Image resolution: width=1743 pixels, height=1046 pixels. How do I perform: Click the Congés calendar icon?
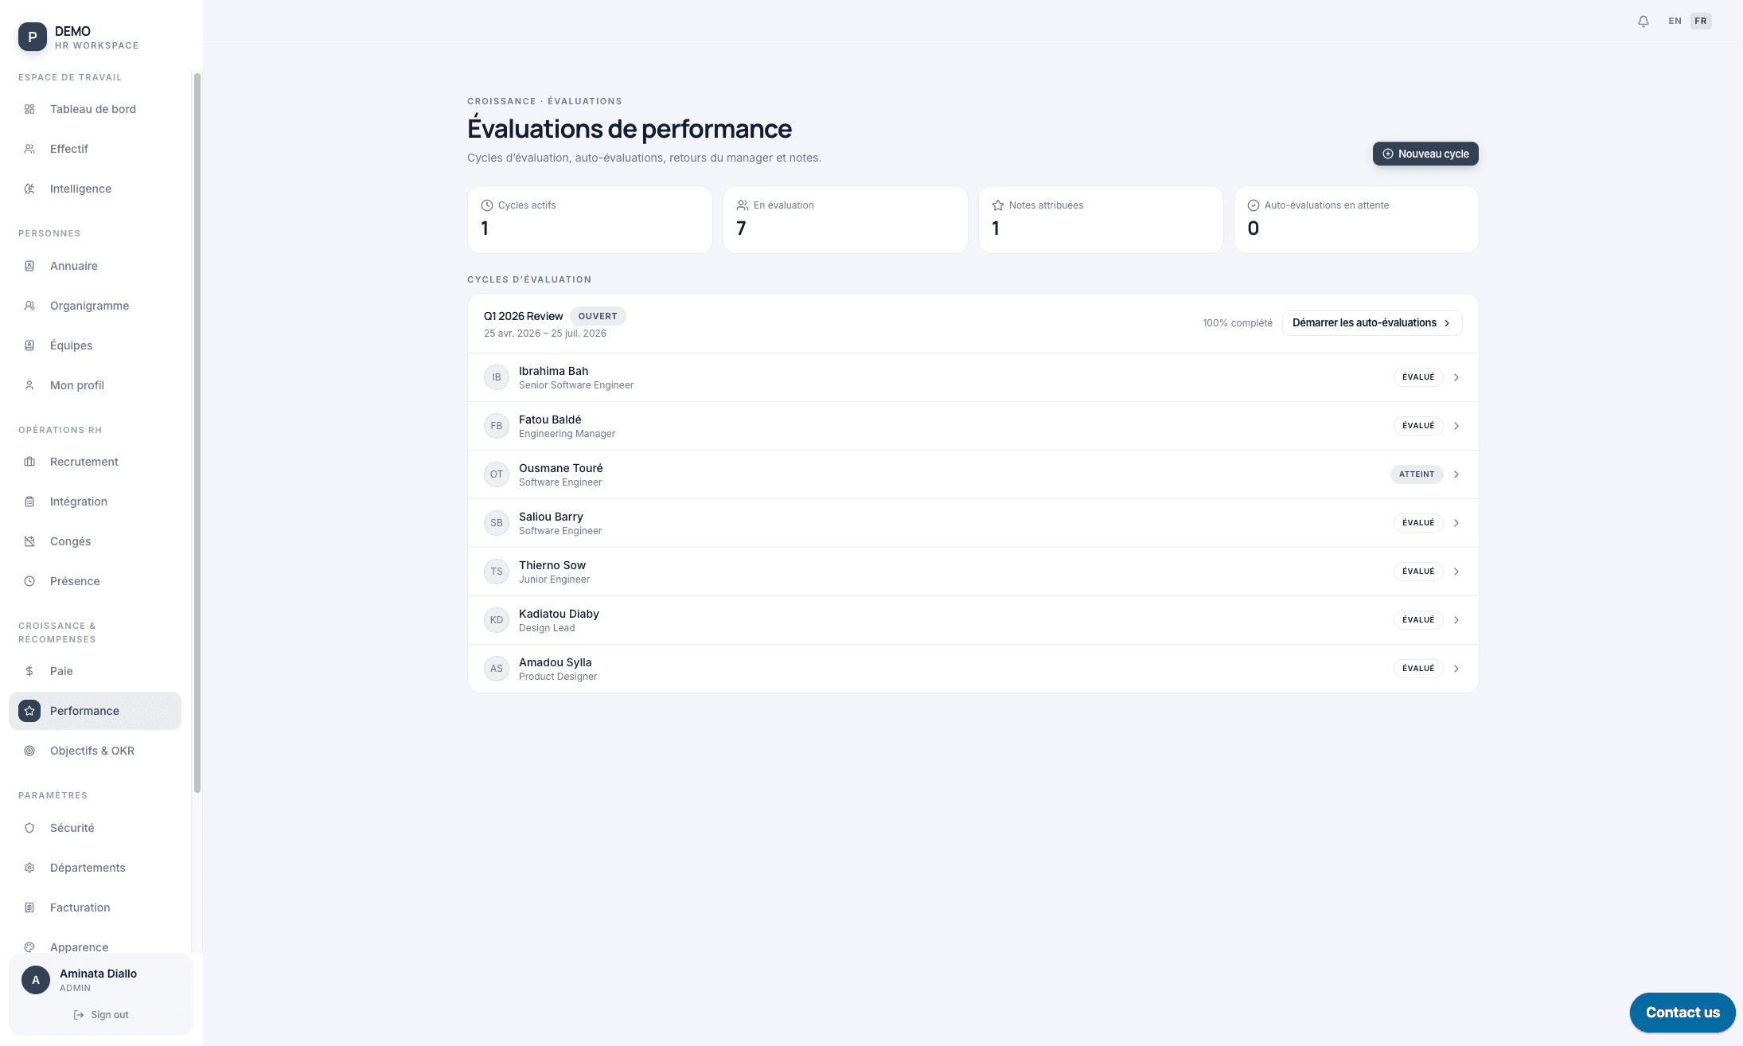pyautogui.click(x=29, y=541)
